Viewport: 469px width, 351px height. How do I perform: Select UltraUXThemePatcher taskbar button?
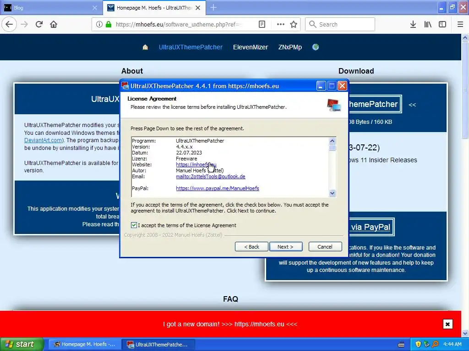(158, 344)
